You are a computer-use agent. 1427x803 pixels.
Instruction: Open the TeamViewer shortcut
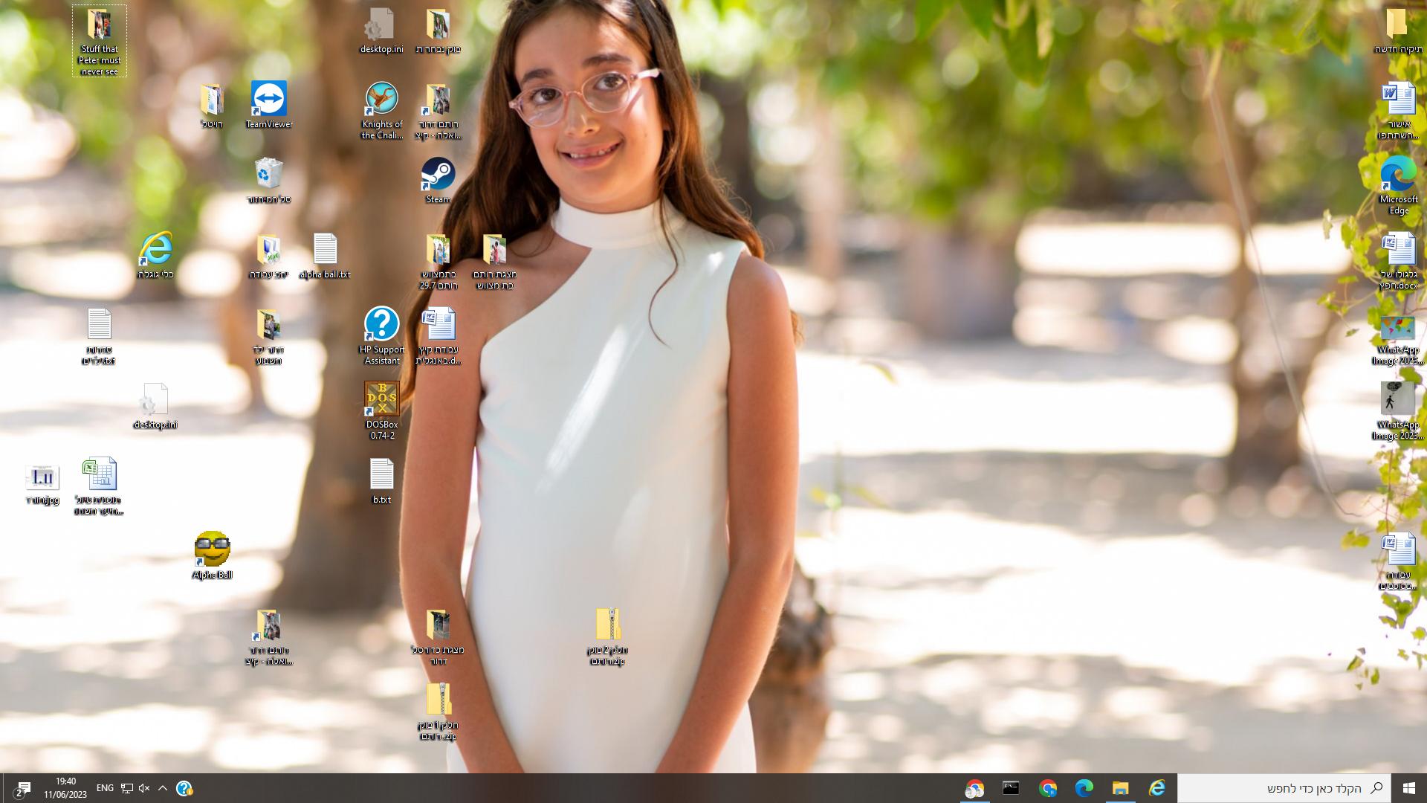269,106
